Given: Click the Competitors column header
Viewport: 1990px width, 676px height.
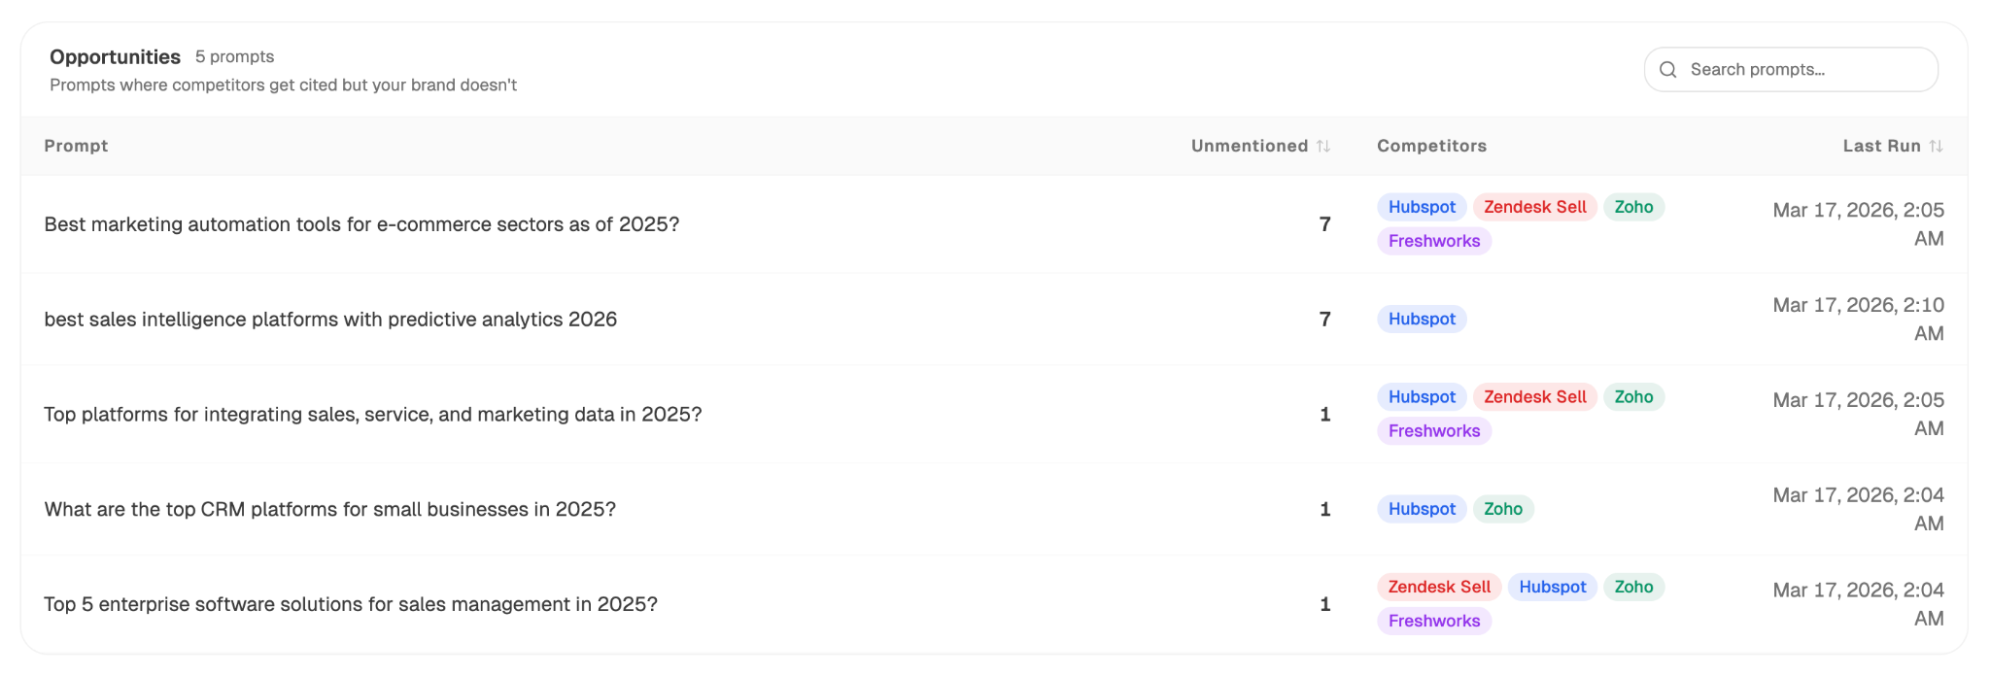Looking at the screenshot, I should pos(1430,145).
